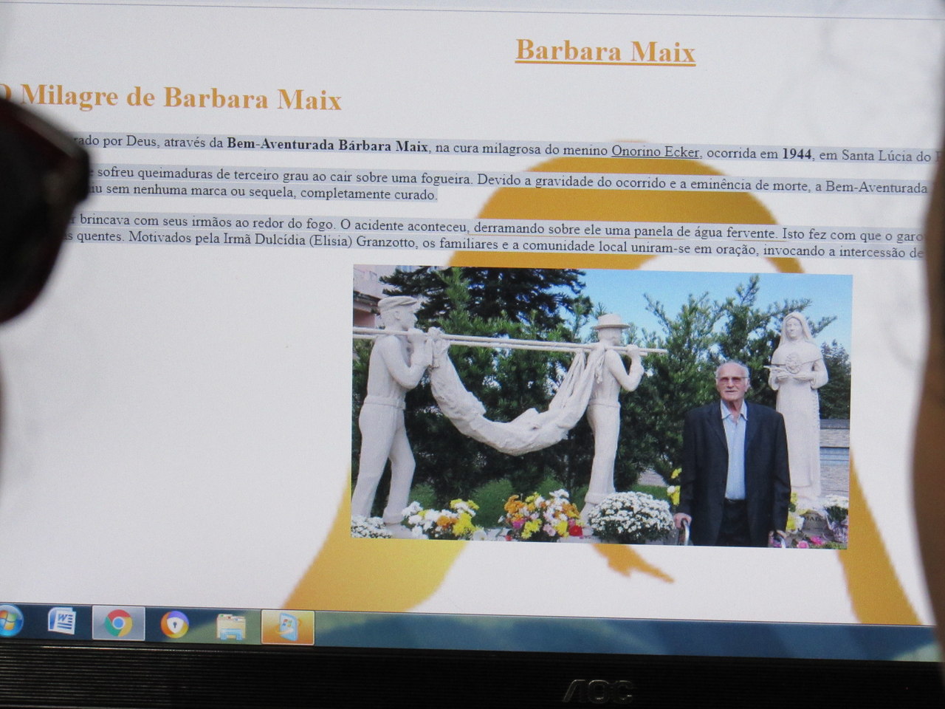Screen dimensions: 945x709
Task: Open the Windows Explorer folder icon
Action: click(231, 627)
